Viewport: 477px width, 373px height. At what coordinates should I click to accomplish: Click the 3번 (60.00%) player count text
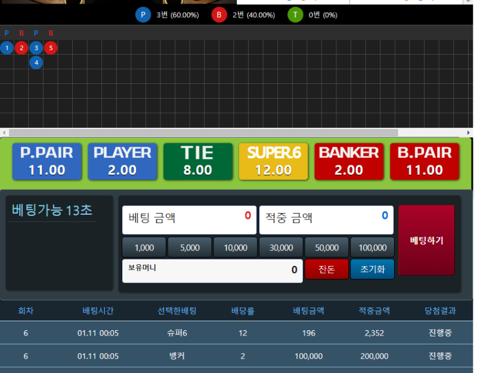(x=178, y=15)
